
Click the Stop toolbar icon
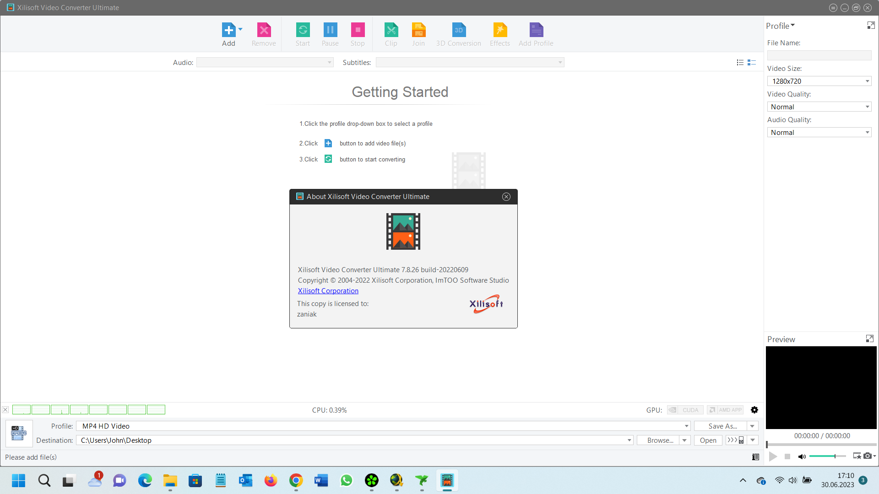pos(358,30)
